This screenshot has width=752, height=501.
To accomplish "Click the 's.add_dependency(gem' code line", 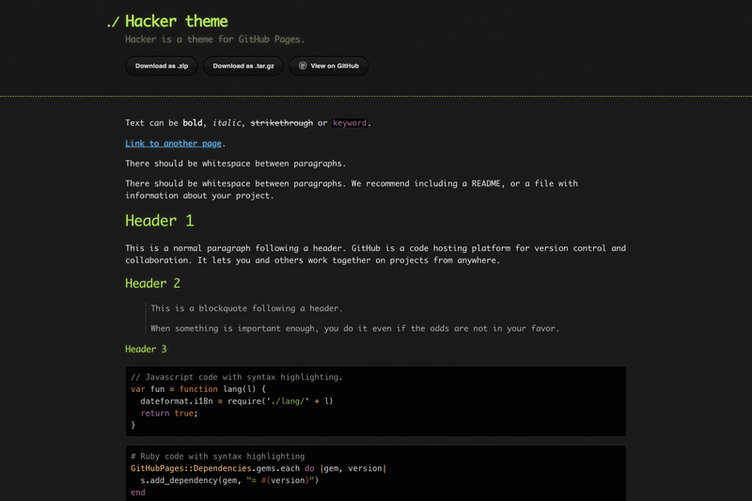I will coord(229,480).
